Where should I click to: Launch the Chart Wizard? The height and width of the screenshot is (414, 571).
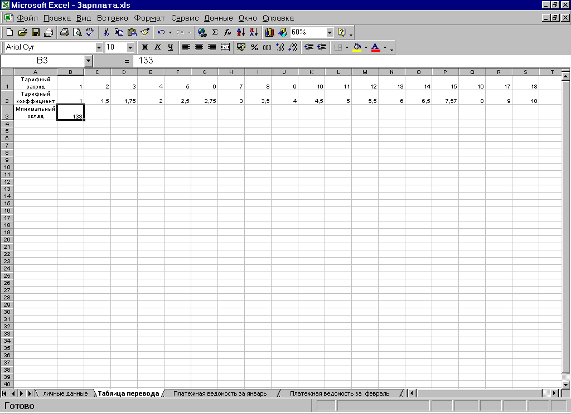(270, 32)
